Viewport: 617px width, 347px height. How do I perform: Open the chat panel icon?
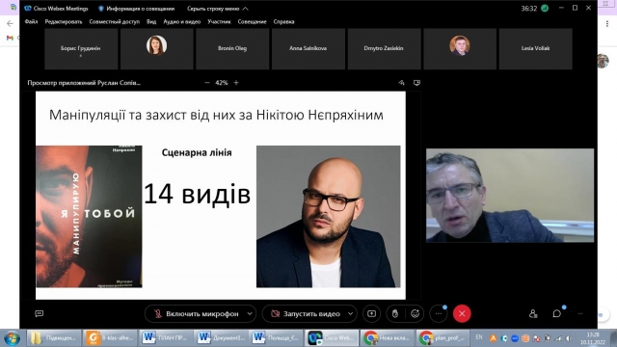pos(556,313)
